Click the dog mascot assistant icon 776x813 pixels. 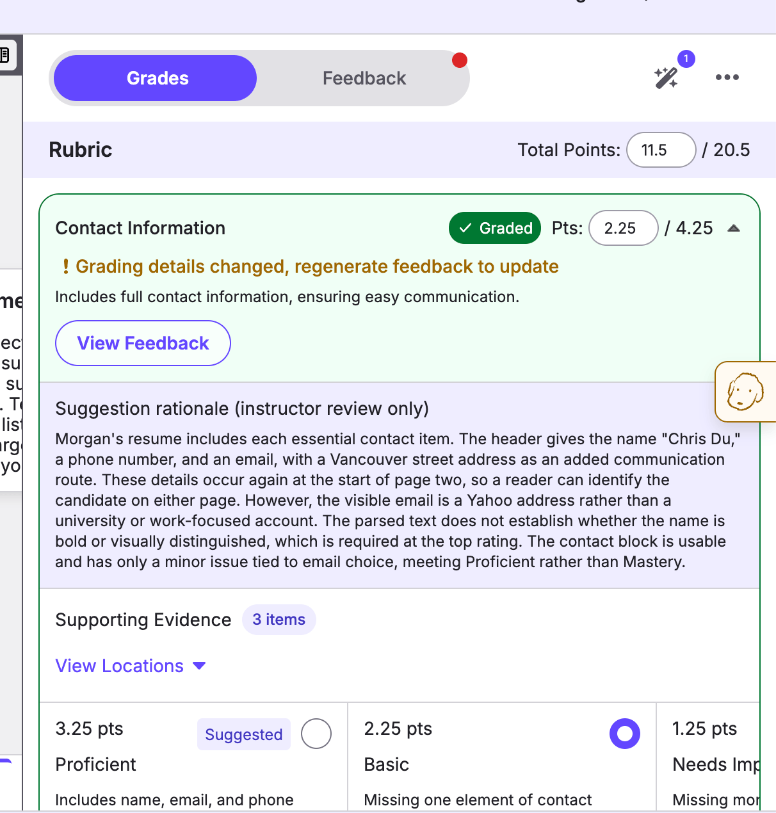tap(745, 392)
